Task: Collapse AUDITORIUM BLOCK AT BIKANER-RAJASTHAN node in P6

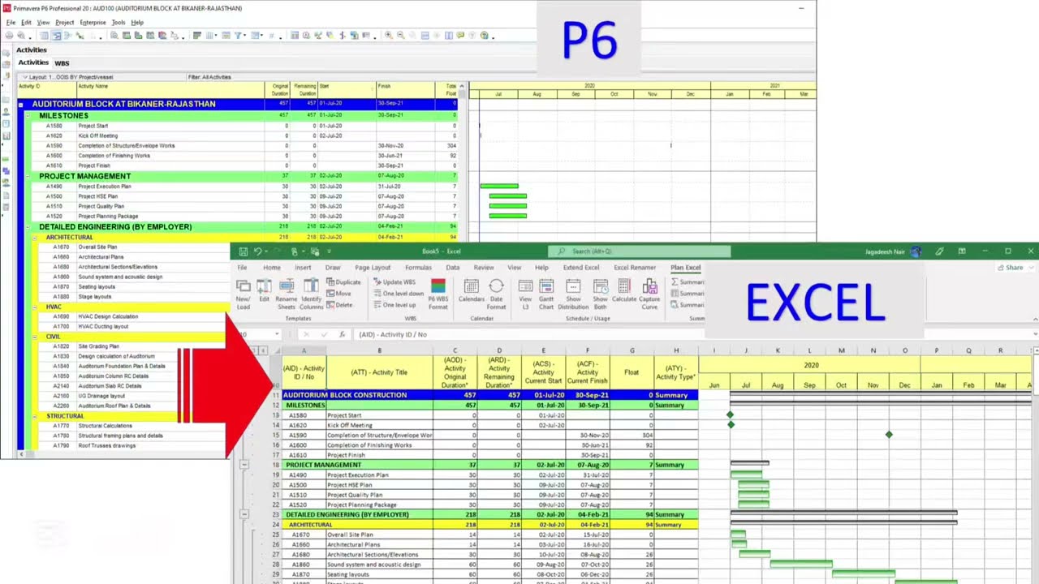Action: [x=21, y=105]
